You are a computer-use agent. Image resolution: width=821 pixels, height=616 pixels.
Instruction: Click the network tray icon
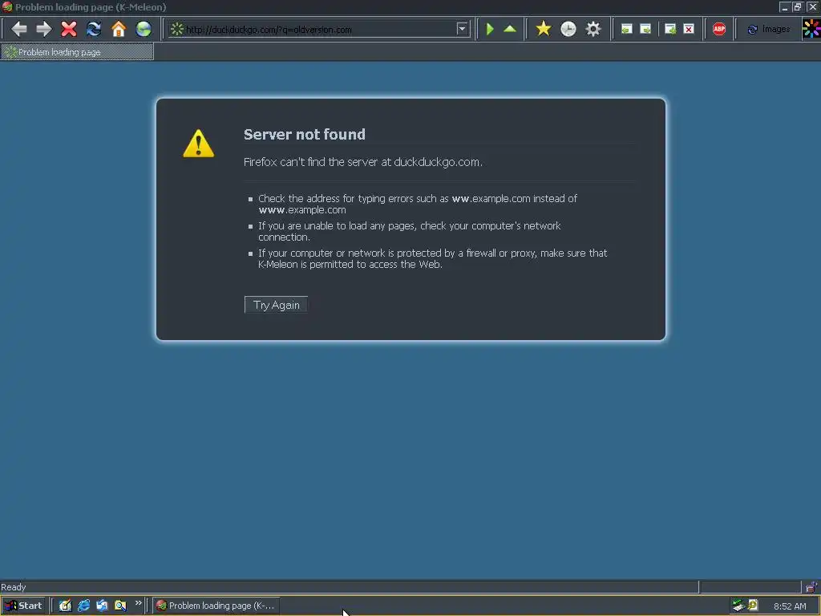pos(738,606)
